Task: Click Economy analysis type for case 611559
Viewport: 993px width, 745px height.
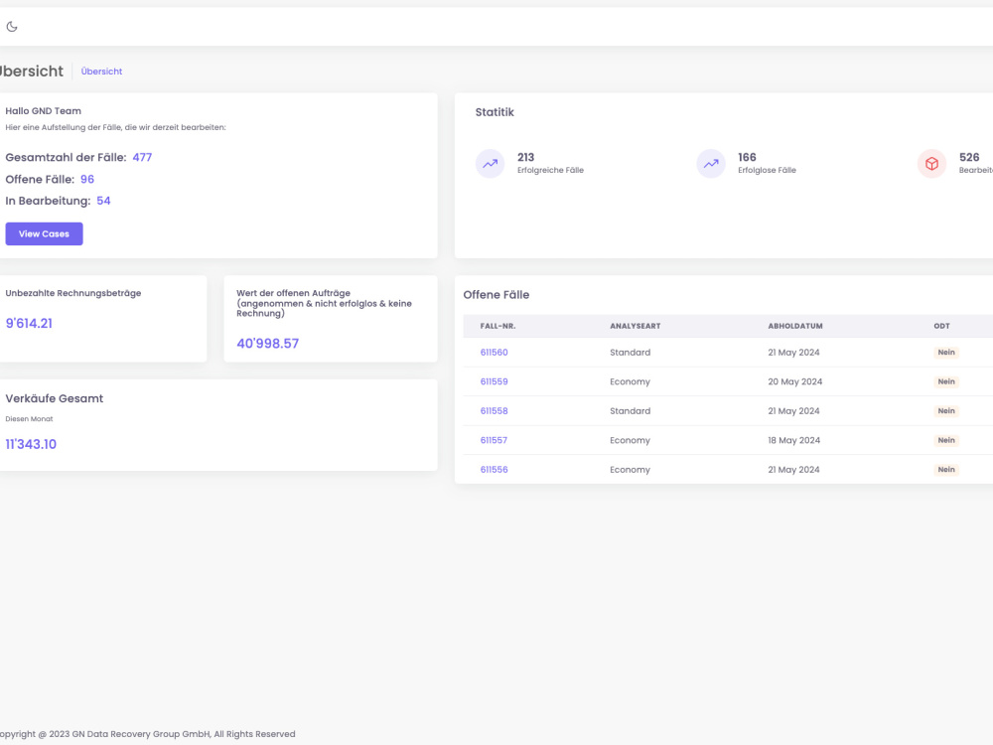Action: (631, 381)
